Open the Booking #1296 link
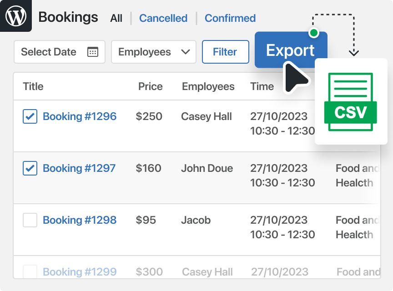Screen dimensions: 393x291 click(x=80, y=116)
